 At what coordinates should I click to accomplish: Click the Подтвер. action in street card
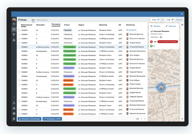[155, 26]
